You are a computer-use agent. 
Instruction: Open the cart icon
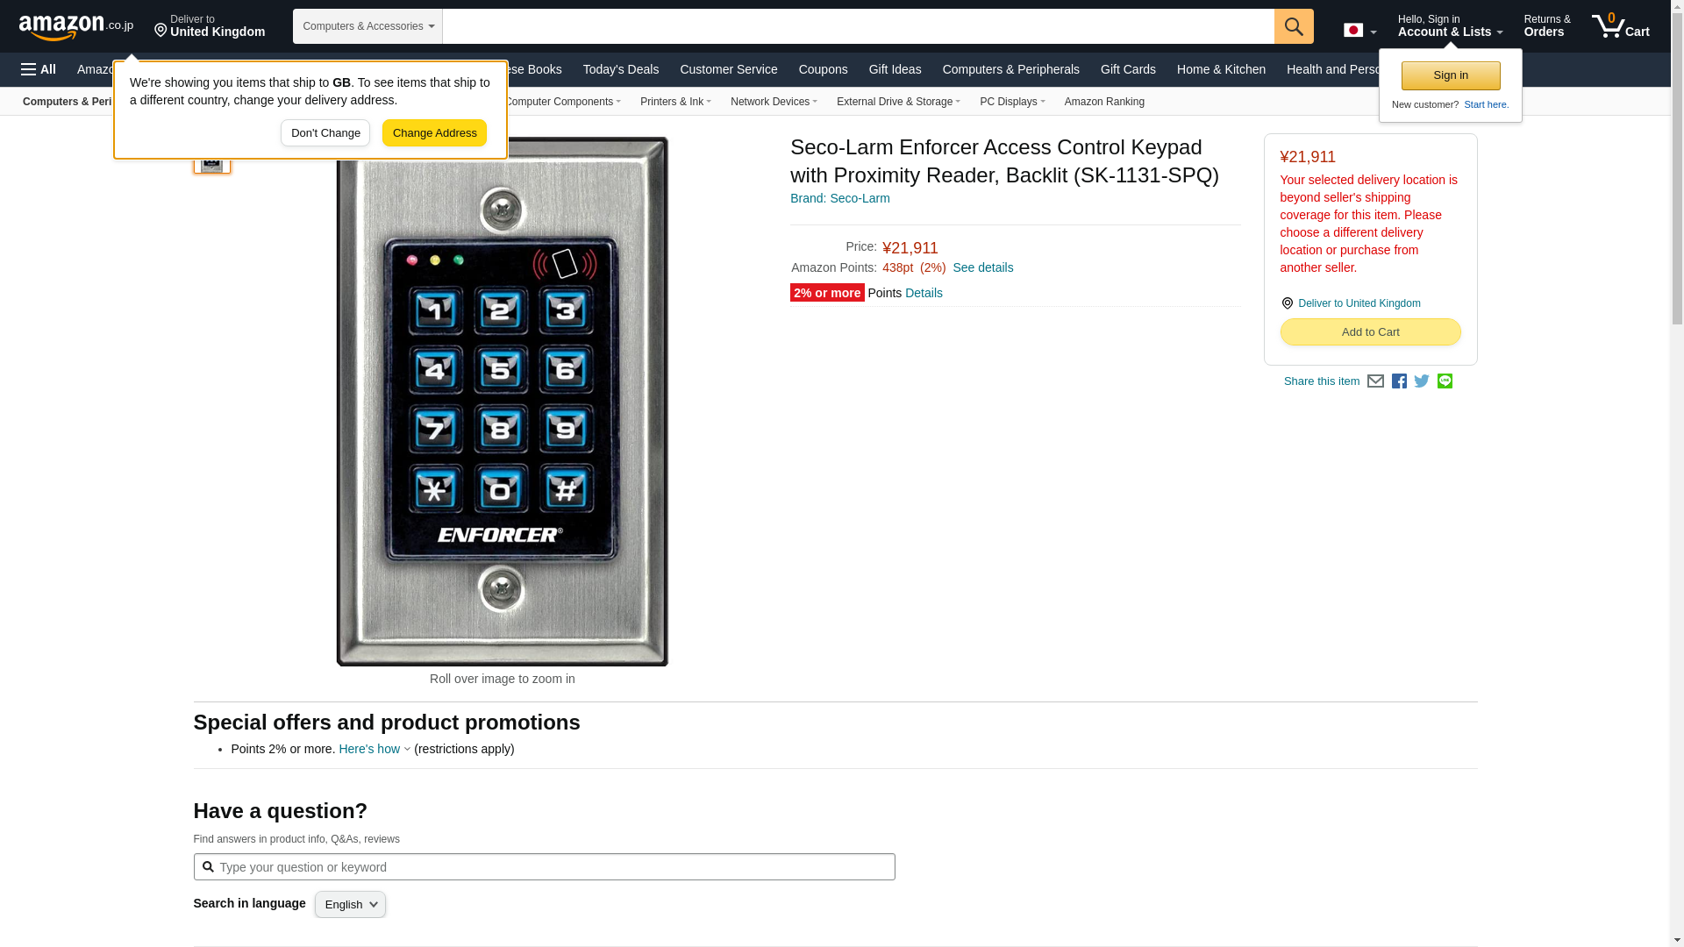tap(1621, 26)
